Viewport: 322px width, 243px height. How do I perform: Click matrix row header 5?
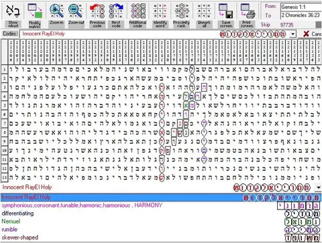point(4,105)
